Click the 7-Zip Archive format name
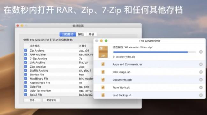The image size is (207, 115). click(38, 59)
